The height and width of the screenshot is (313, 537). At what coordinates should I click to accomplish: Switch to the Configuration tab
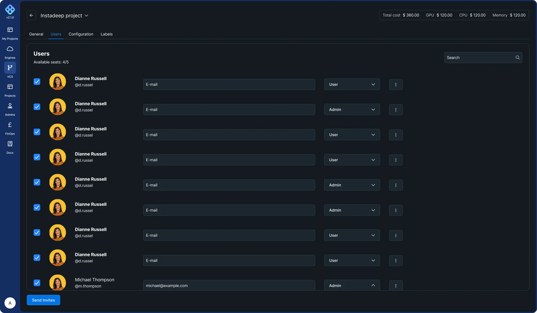pos(81,34)
